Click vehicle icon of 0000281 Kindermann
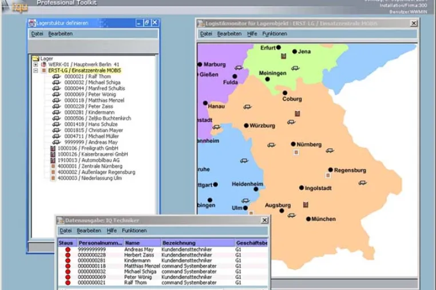 (x=57, y=112)
